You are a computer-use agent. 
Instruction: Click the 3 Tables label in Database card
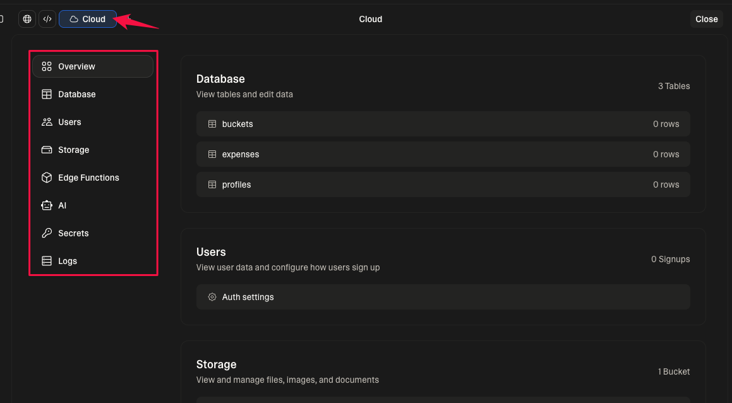(x=674, y=86)
